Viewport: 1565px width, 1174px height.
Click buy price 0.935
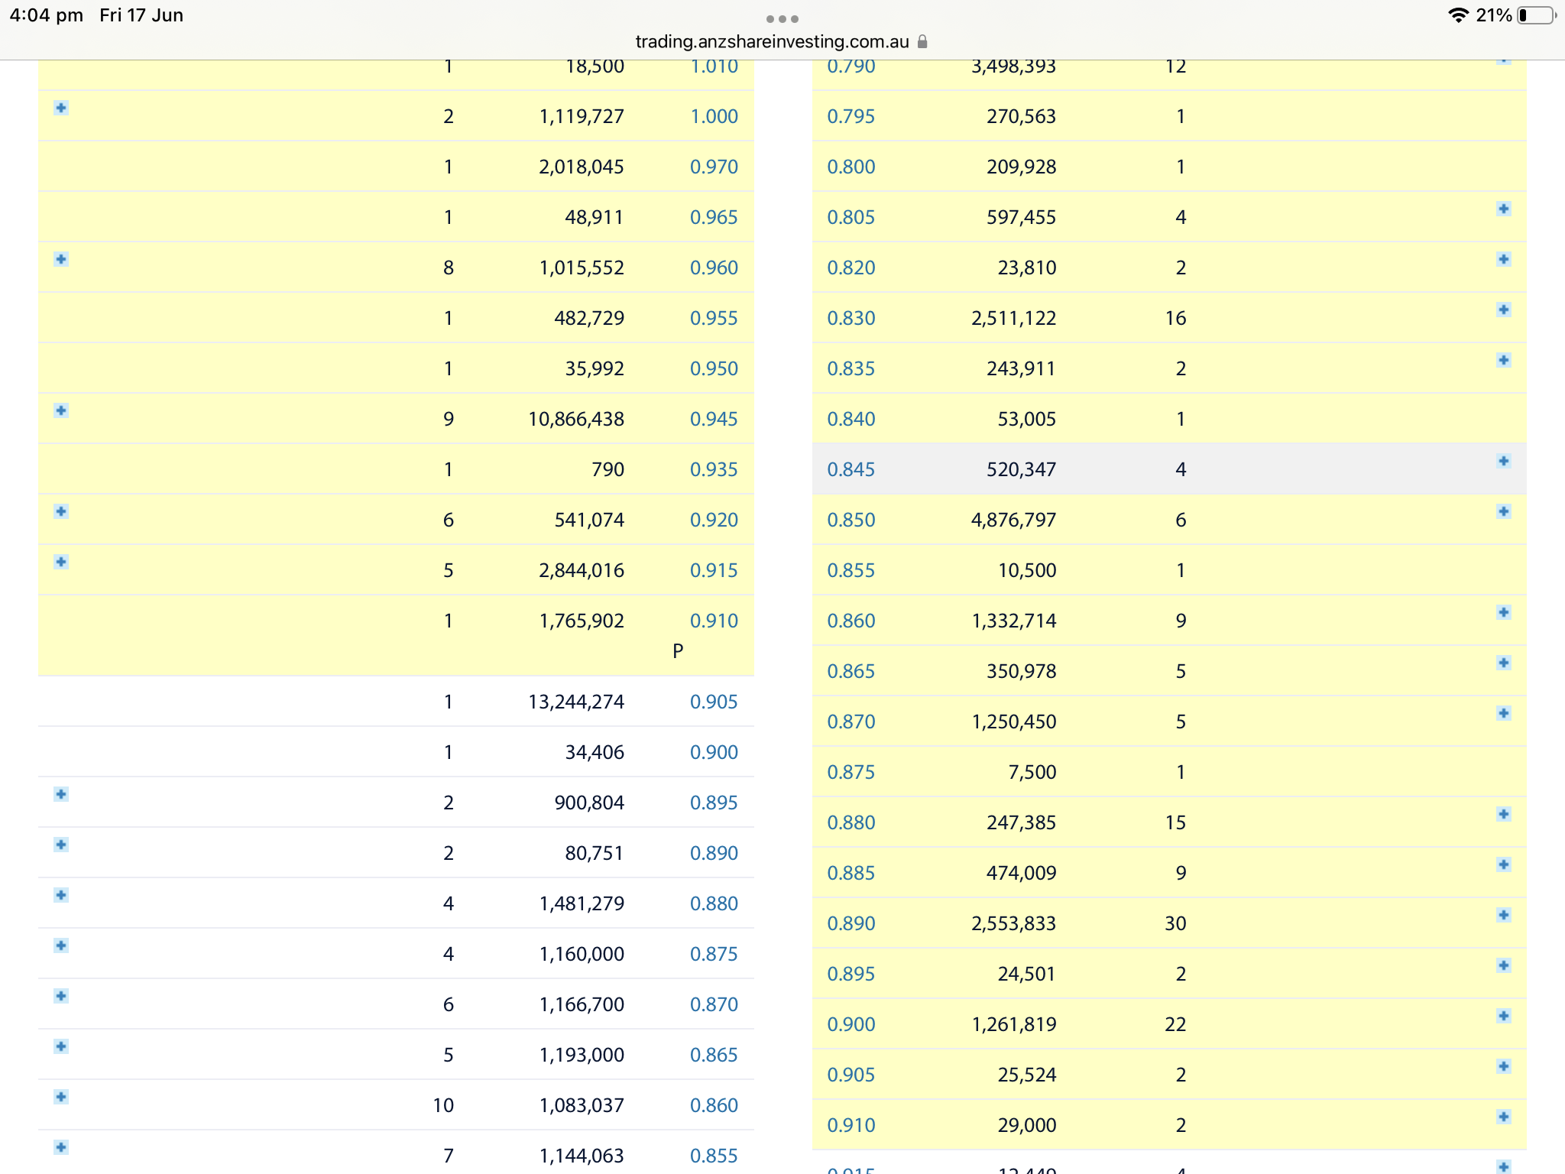[714, 469]
